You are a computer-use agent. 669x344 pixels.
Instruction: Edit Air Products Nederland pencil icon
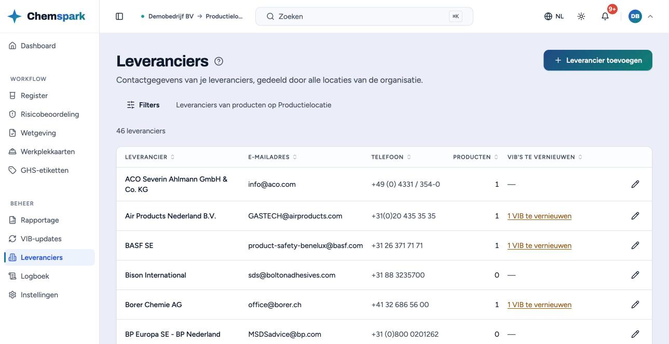click(635, 216)
